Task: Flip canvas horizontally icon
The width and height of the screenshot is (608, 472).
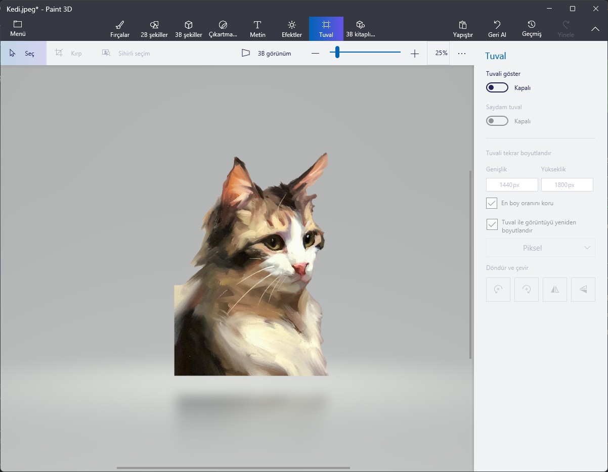Action: point(555,290)
